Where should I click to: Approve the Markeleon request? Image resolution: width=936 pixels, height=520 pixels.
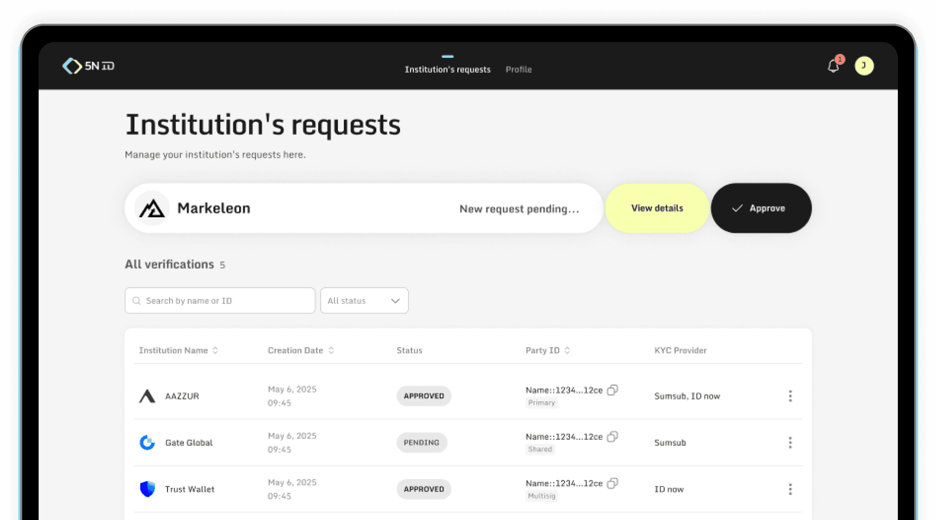[761, 208]
